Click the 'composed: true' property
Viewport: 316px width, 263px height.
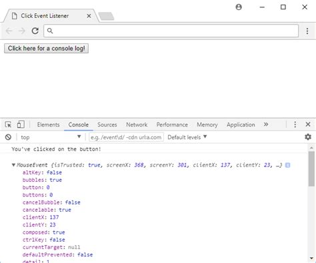pos(44,232)
